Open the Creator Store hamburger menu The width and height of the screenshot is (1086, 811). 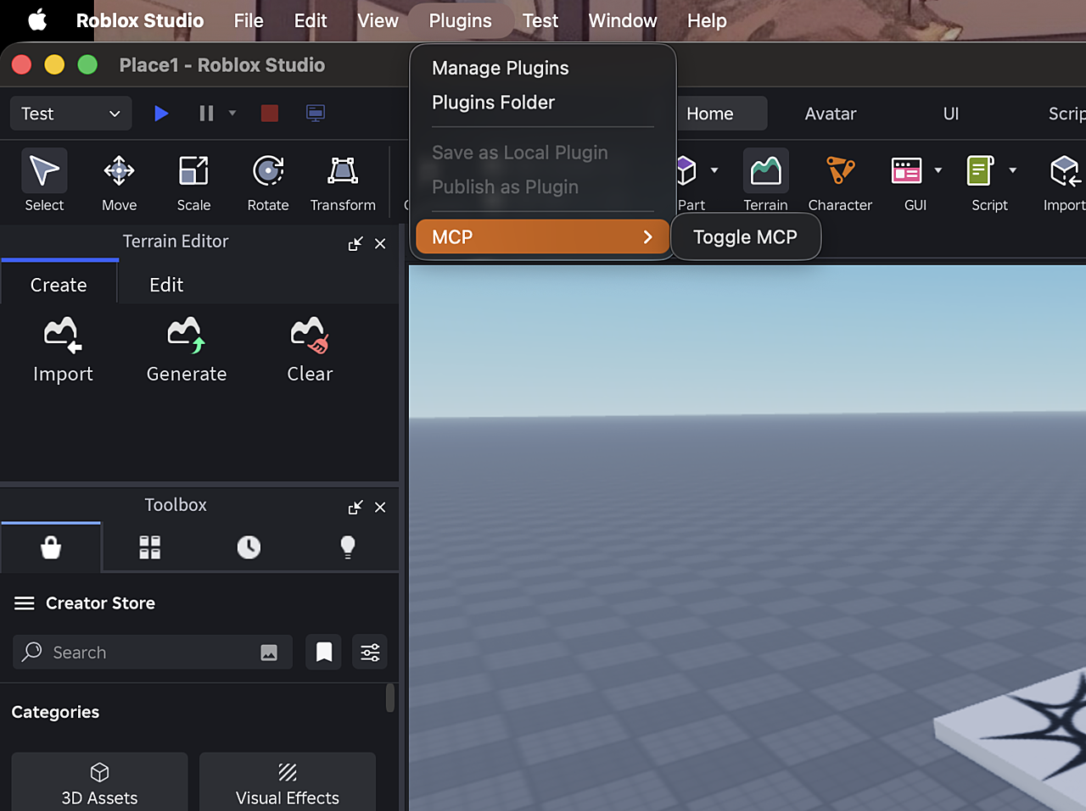(25, 603)
